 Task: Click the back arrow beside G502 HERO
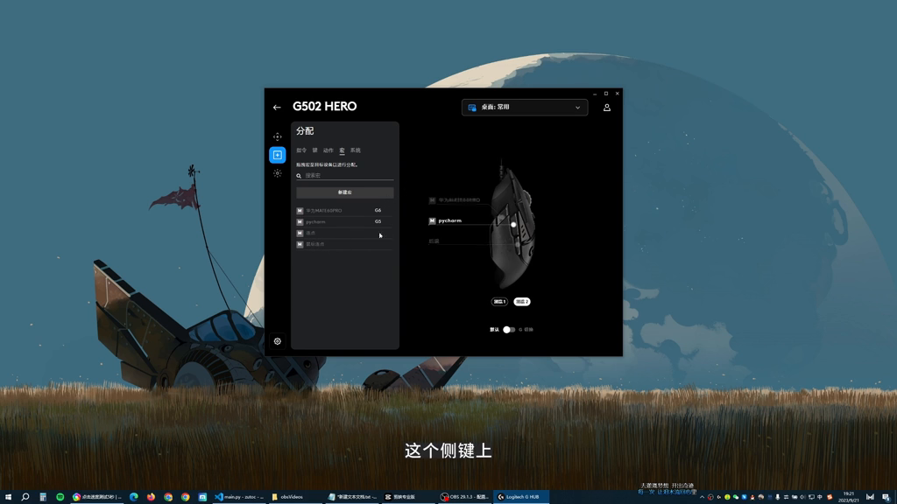[x=277, y=108]
